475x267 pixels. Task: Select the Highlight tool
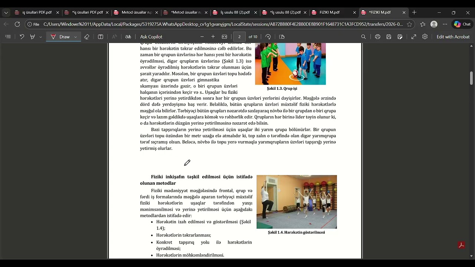pos(33,37)
